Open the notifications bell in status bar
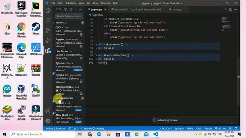 point(236,128)
